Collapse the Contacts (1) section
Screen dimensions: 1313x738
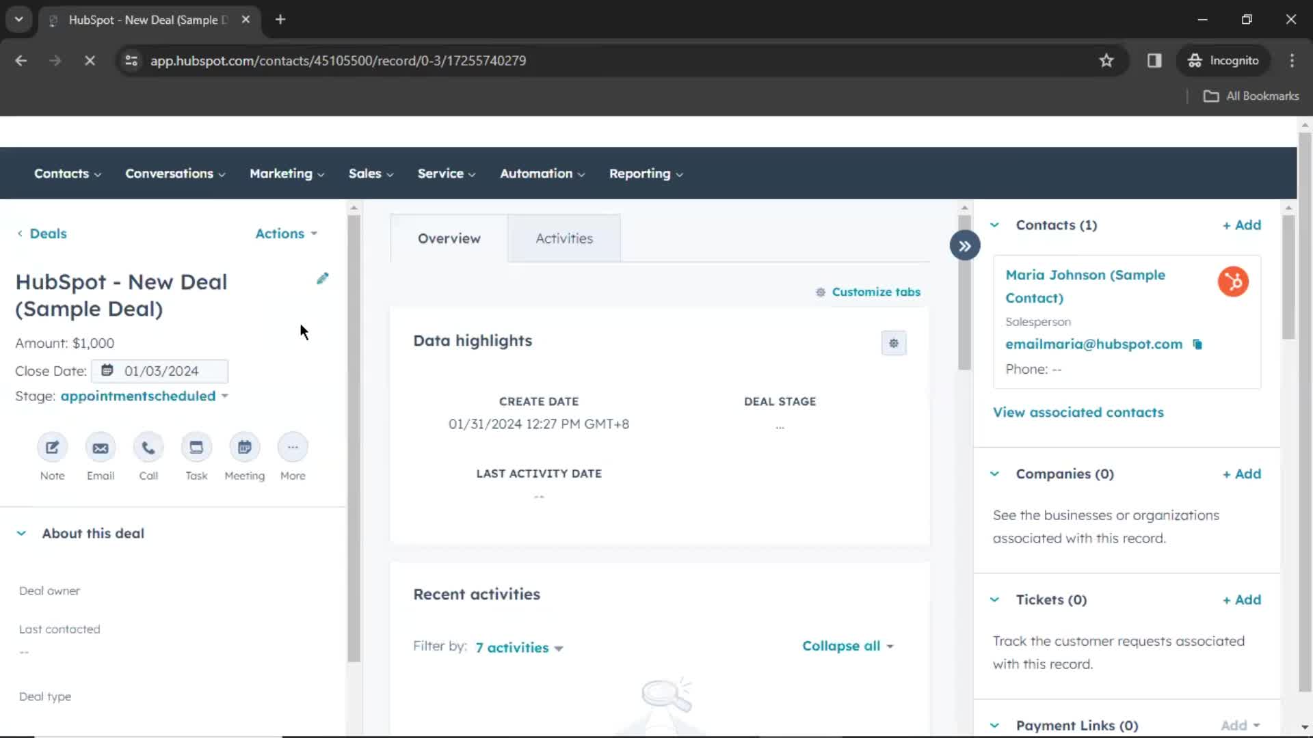[994, 225]
